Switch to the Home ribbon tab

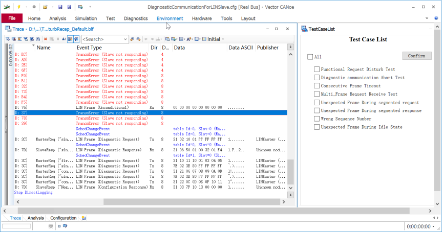pos(34,18)
